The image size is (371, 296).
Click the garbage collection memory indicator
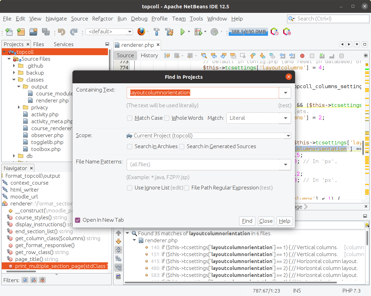click(x=248, y=32)
